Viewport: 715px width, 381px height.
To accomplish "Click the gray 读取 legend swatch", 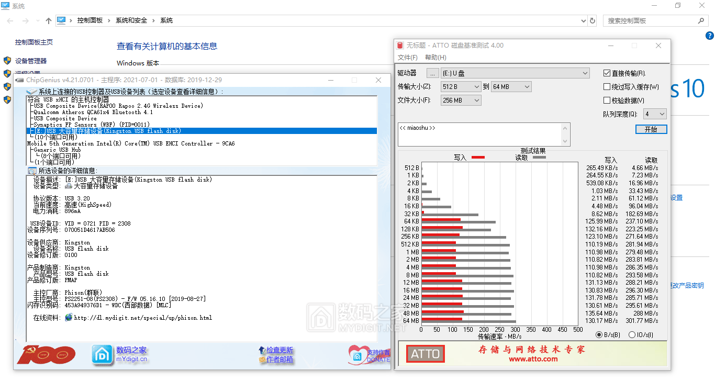I will (x=539, y=158).
